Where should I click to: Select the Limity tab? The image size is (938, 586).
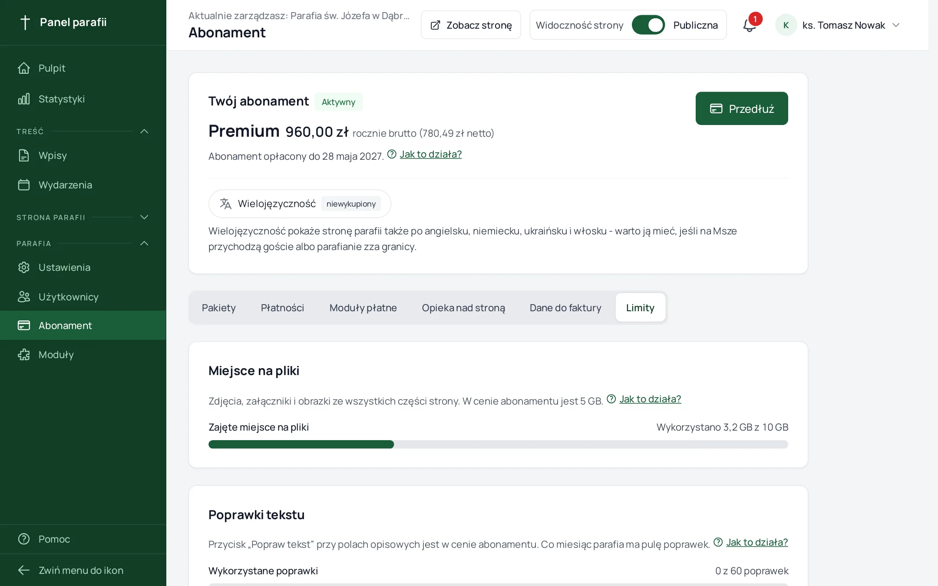click(640, 308)
